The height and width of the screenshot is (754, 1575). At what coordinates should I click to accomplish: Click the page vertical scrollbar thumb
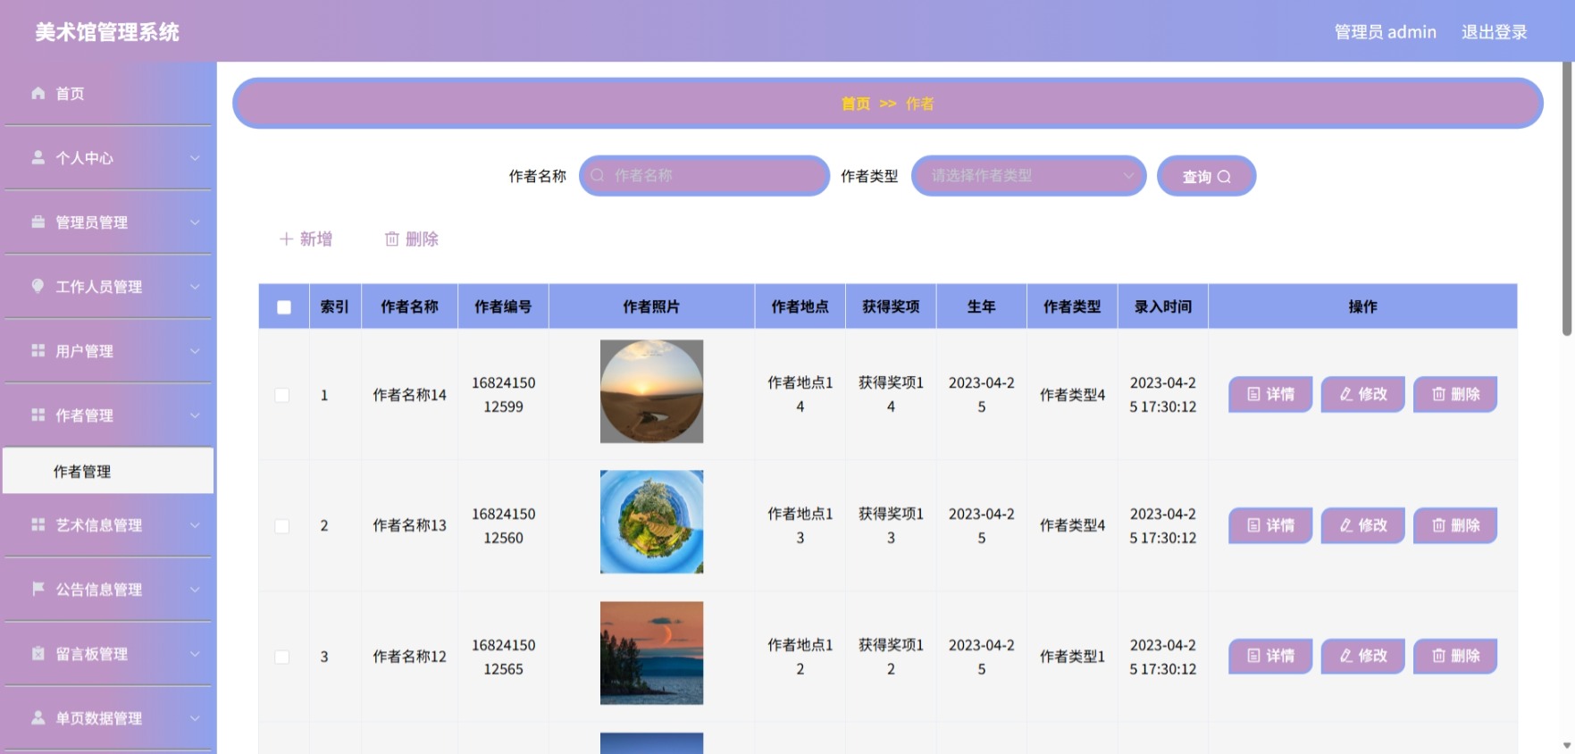coord(1566,198)
